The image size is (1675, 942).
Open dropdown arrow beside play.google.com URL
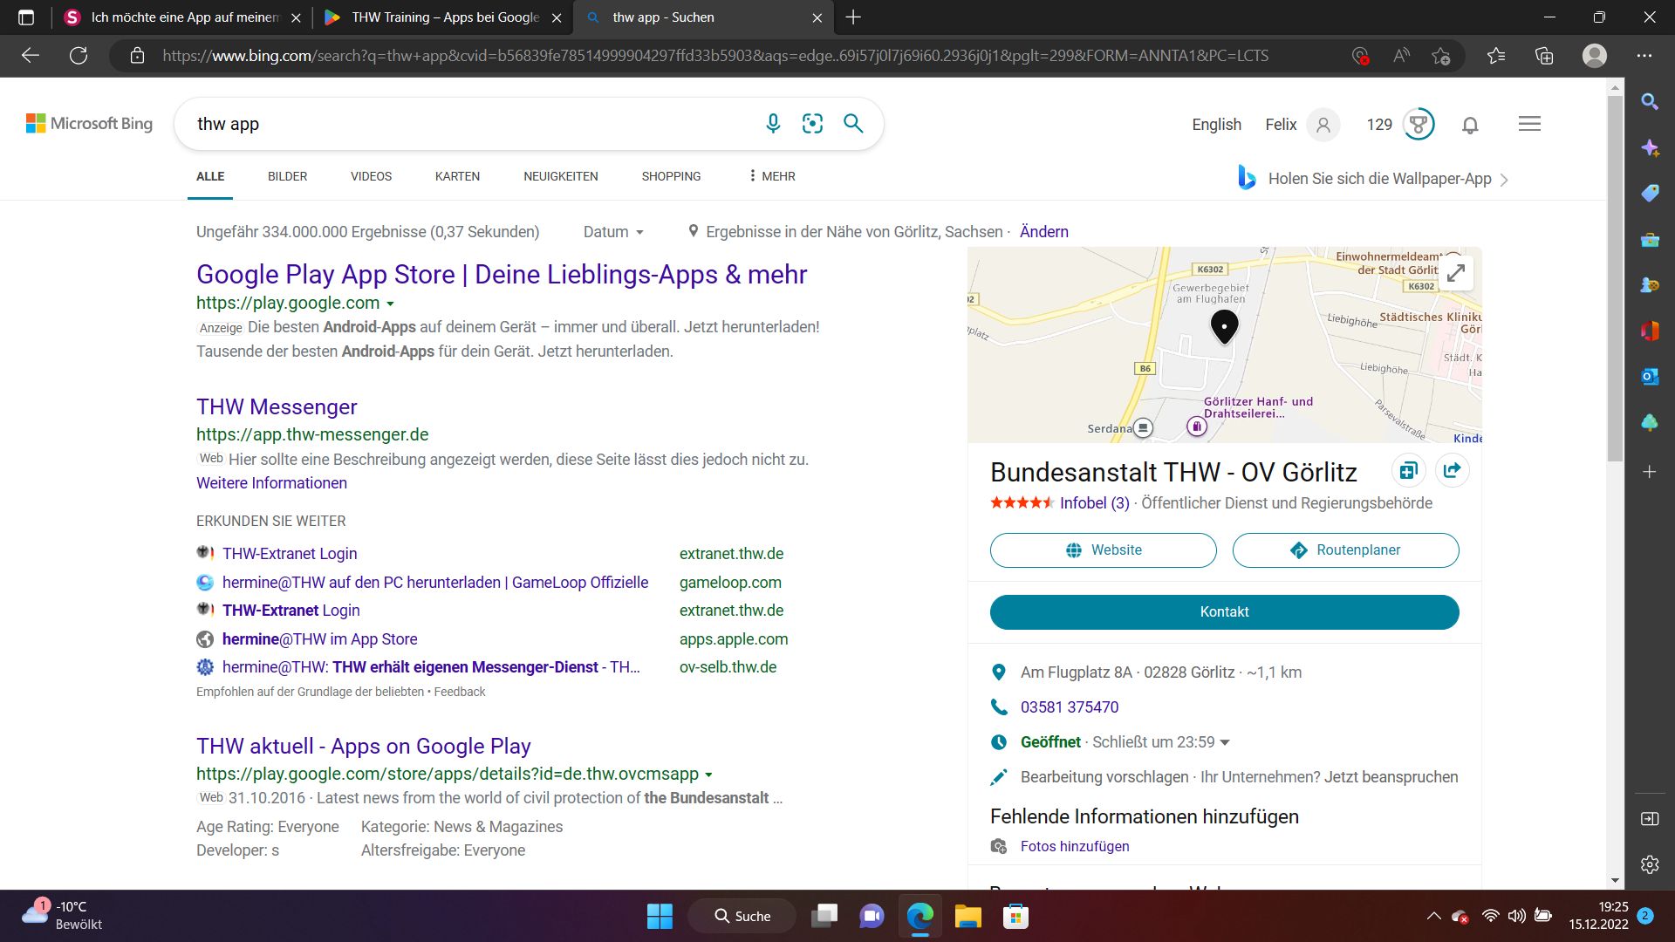click(x=390, y=304)
